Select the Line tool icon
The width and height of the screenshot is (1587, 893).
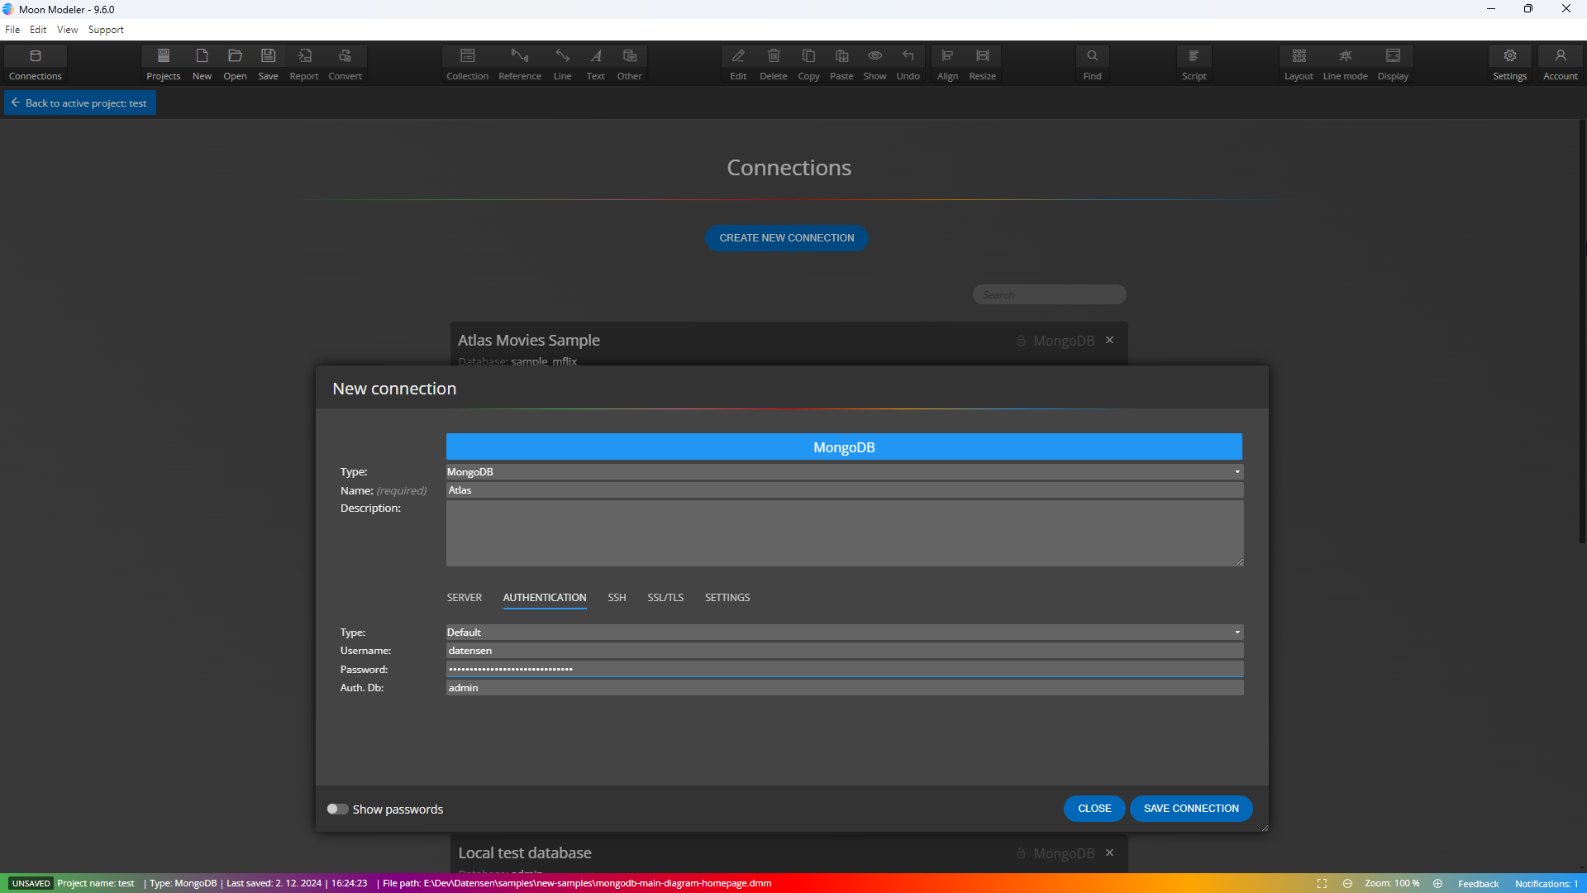point(562,64)
